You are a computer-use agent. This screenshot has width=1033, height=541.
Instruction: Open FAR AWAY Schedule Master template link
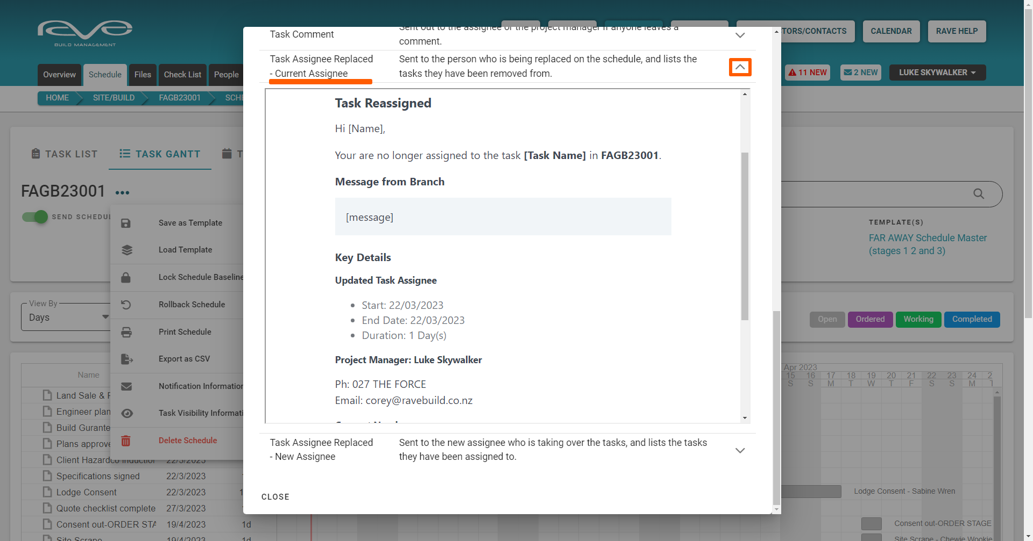coord(928,244)
